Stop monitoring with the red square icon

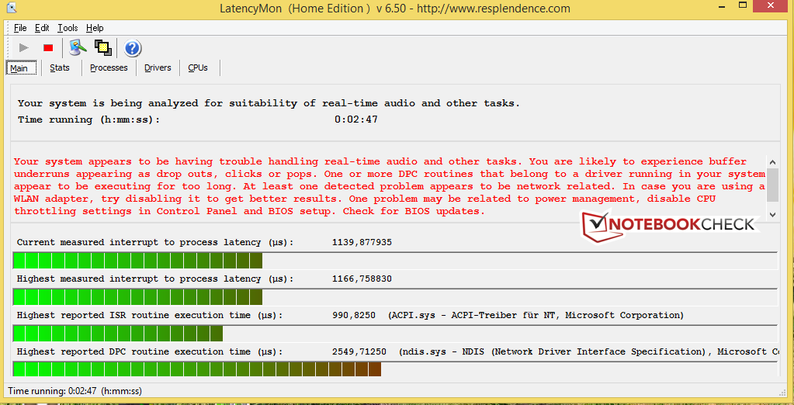pos(48,47)
